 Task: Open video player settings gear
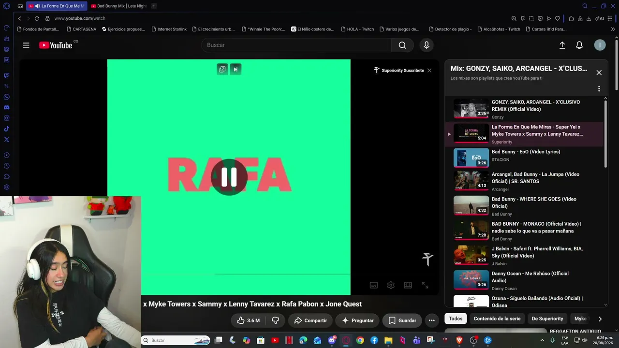(391, 285)
